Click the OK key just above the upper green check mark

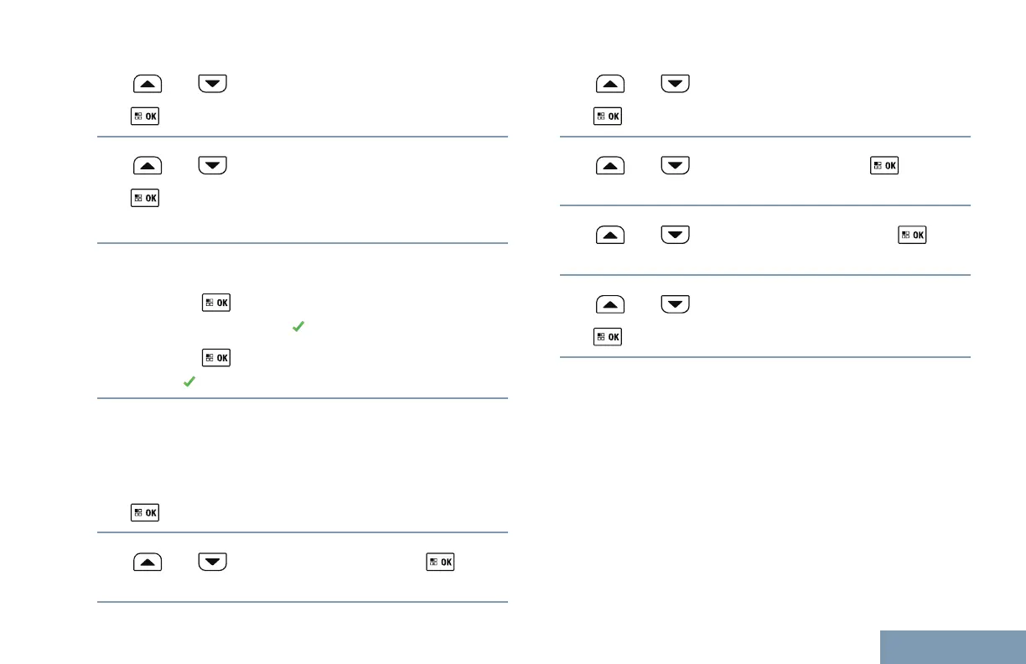(216, 303)
